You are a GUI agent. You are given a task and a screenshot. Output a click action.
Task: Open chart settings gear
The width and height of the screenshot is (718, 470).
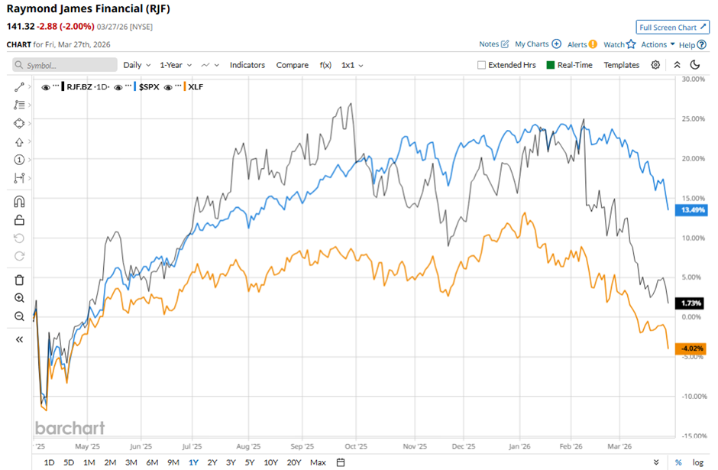pos(655,65)
